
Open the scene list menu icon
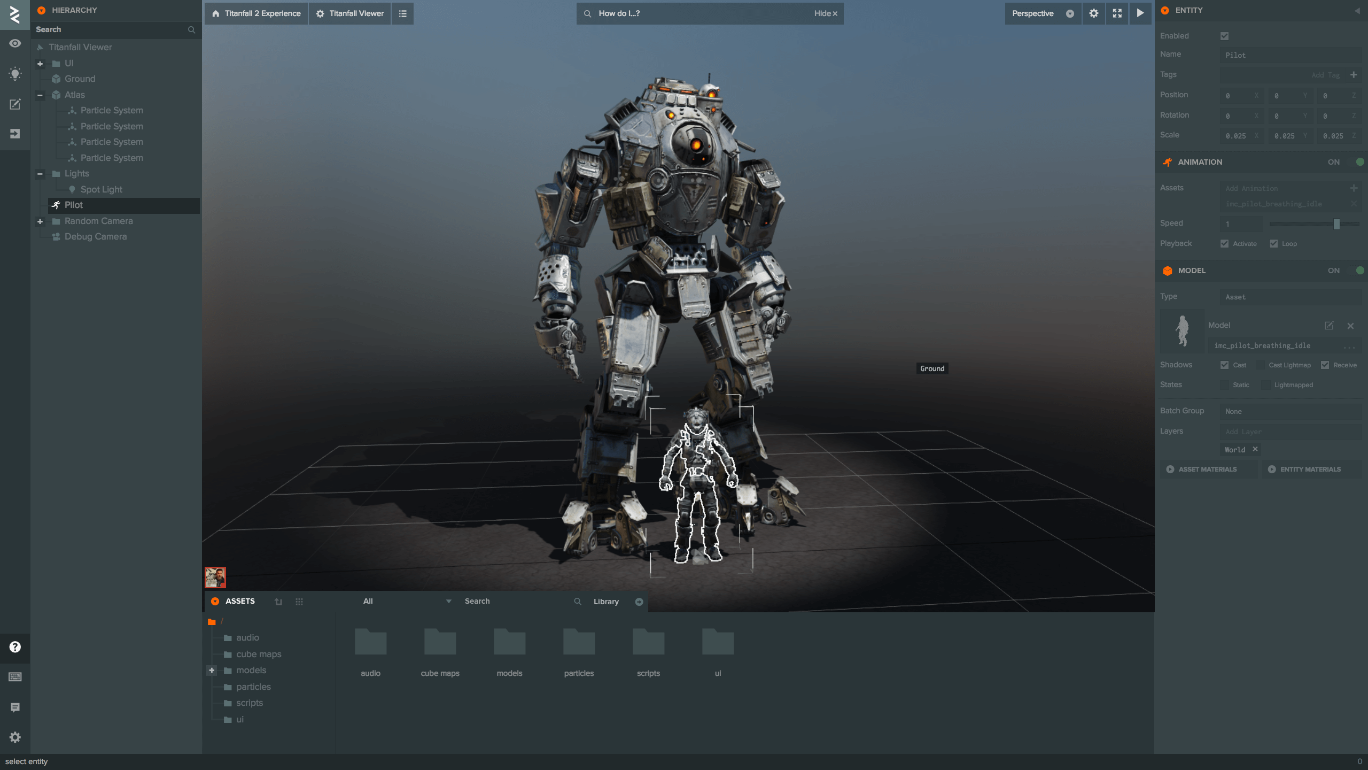[x=402, y=13]
